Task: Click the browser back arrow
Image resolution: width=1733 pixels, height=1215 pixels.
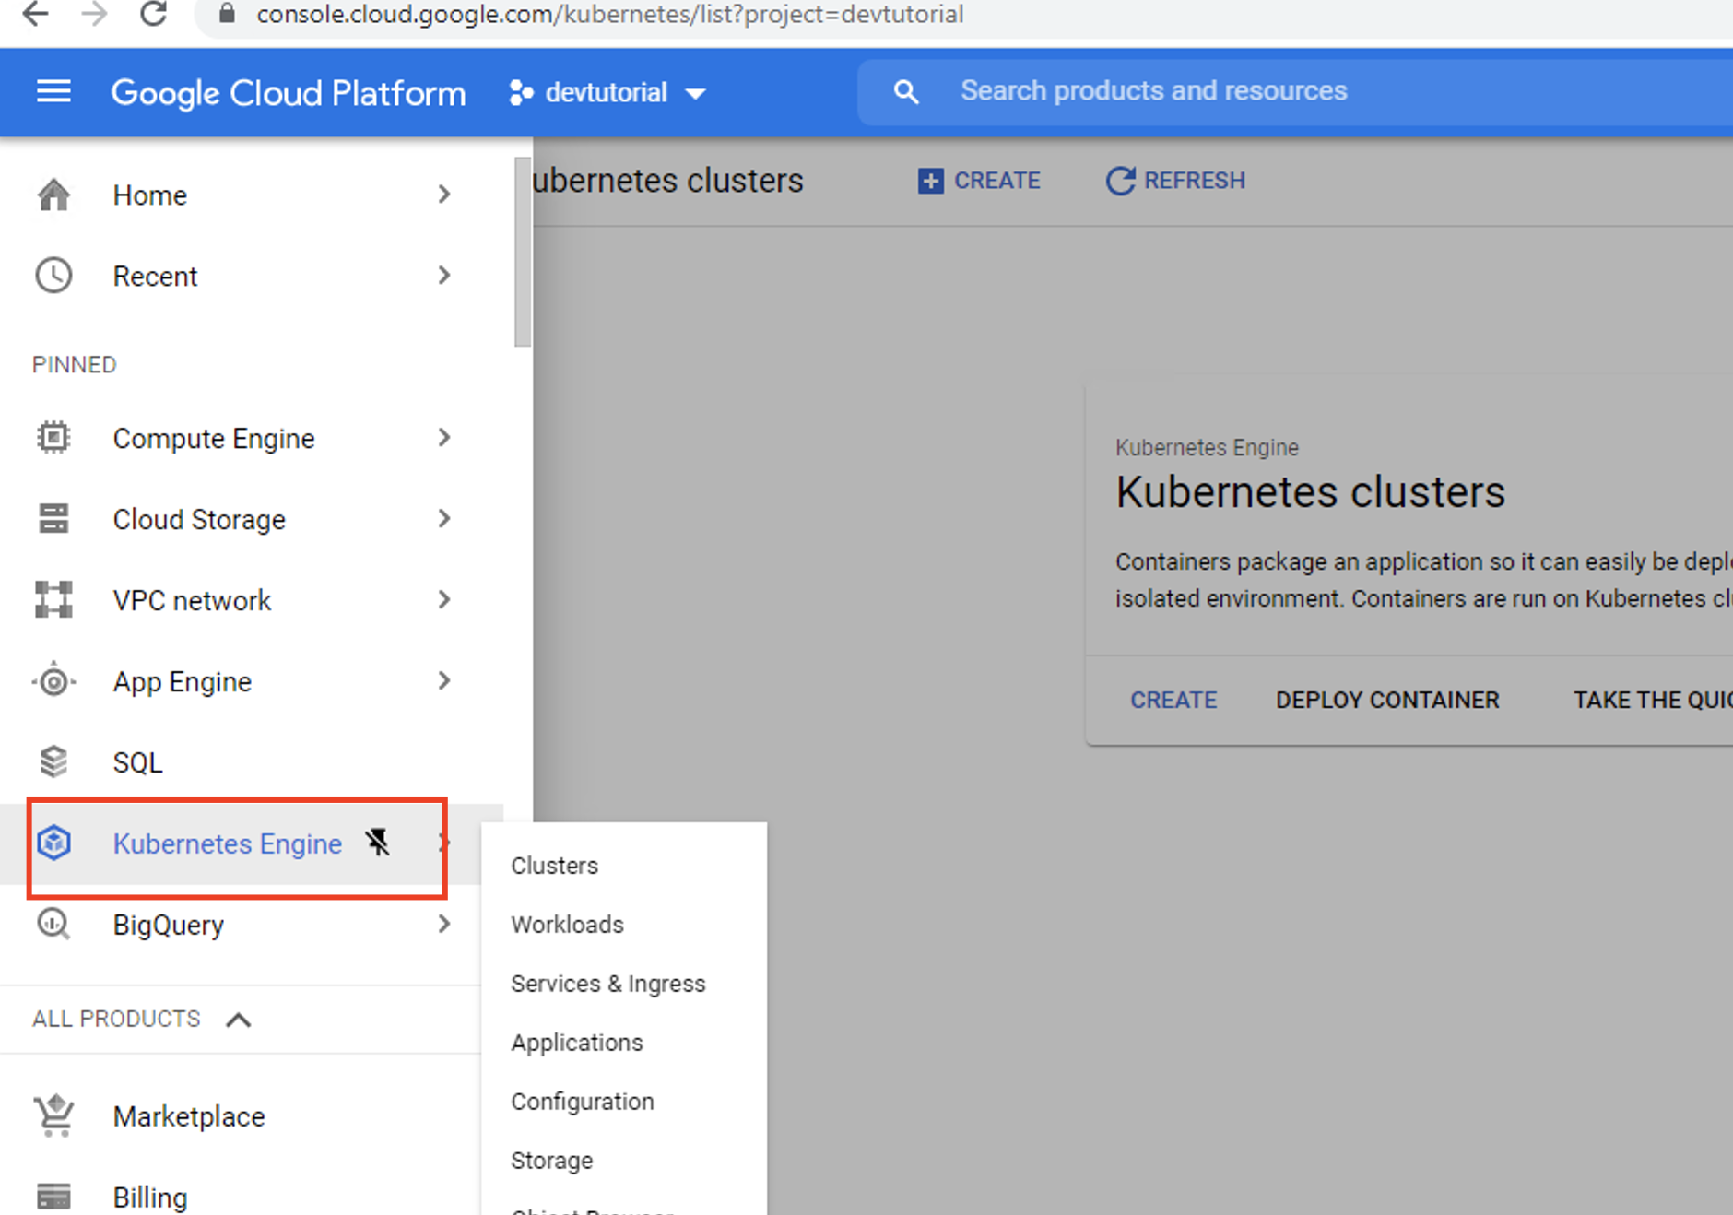Action: click(34, 14)
